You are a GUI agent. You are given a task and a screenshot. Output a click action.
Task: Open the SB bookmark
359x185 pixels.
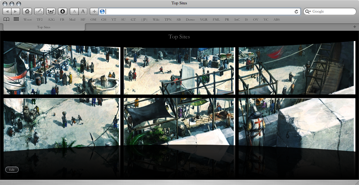tap(179, 20)
